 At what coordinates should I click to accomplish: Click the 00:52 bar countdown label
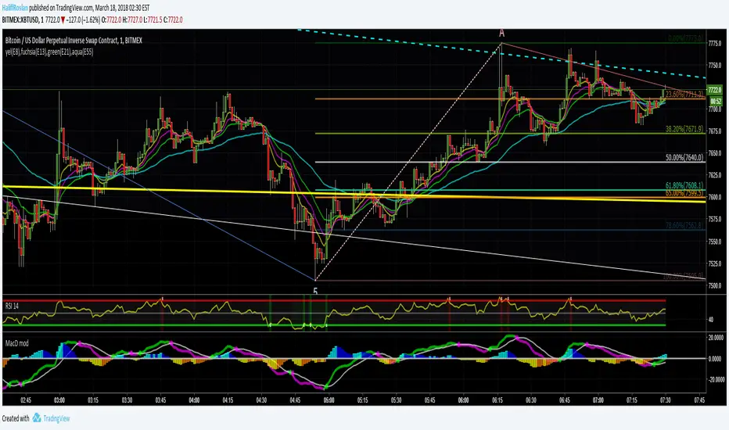(x=715, y=101)
